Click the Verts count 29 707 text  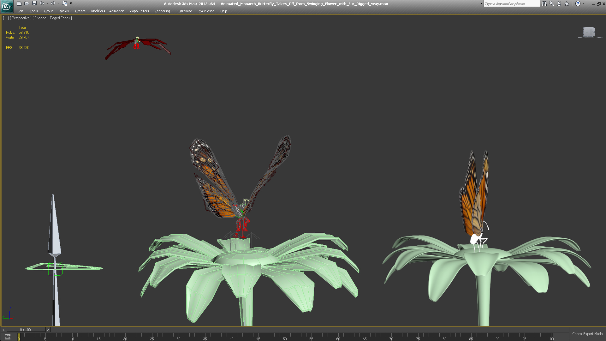[24, 38]
